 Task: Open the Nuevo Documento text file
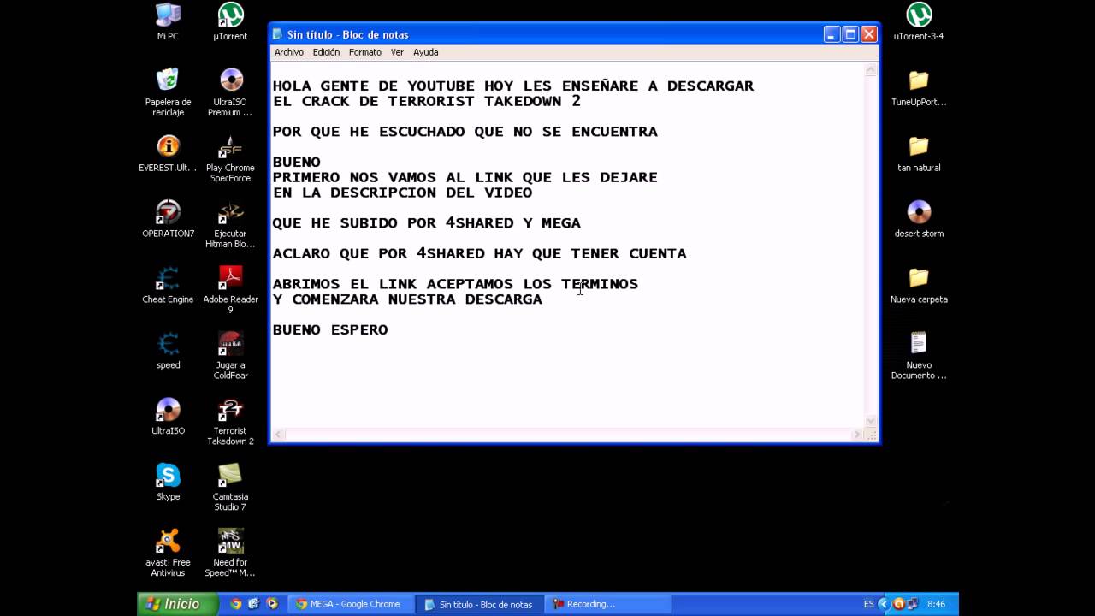click(919, 355)
